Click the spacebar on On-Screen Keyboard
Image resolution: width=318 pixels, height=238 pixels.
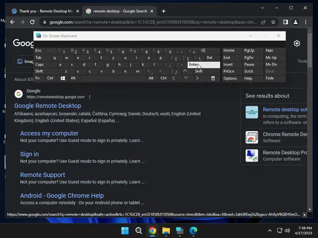click(114, 78)
